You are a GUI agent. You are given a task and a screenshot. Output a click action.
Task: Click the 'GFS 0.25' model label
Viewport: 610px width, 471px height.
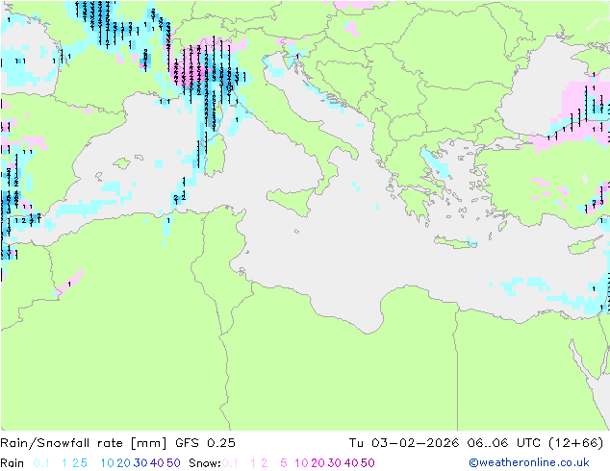click(205, 443)
